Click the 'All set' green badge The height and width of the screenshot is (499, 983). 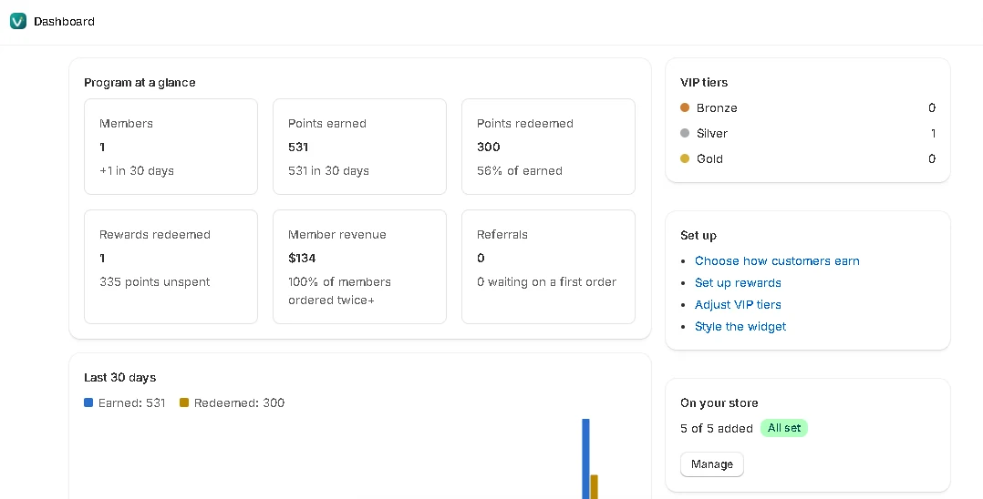pos(783,428)
